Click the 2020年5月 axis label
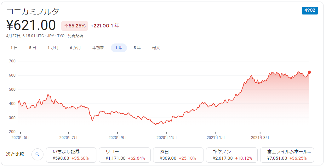Viewport: 326px width, 167px height. click(20, 138)
